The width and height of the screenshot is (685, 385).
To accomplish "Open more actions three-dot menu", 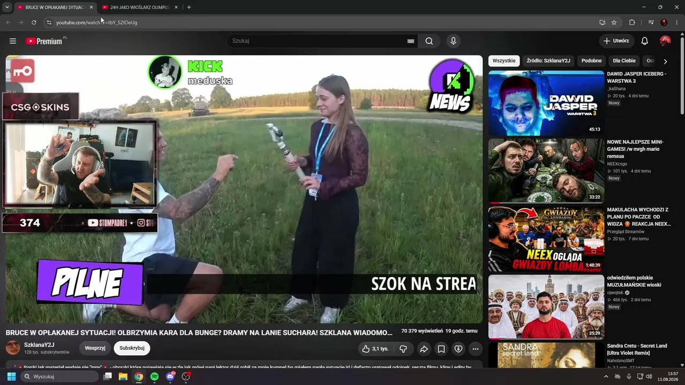I will (475, 349).
